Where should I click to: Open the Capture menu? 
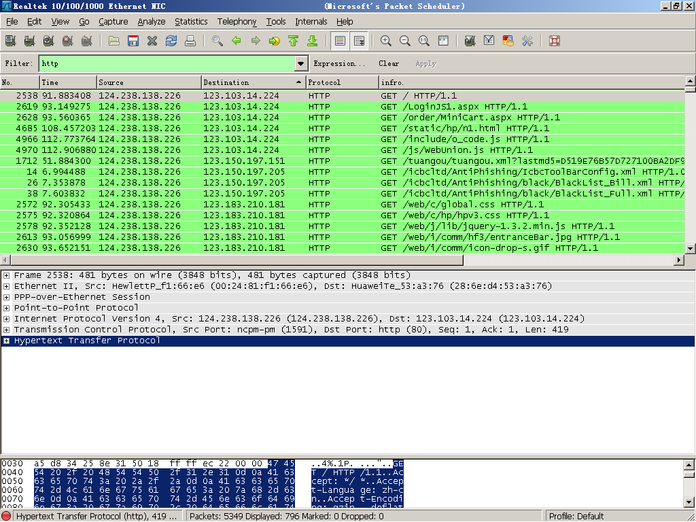tap(114, 21)
